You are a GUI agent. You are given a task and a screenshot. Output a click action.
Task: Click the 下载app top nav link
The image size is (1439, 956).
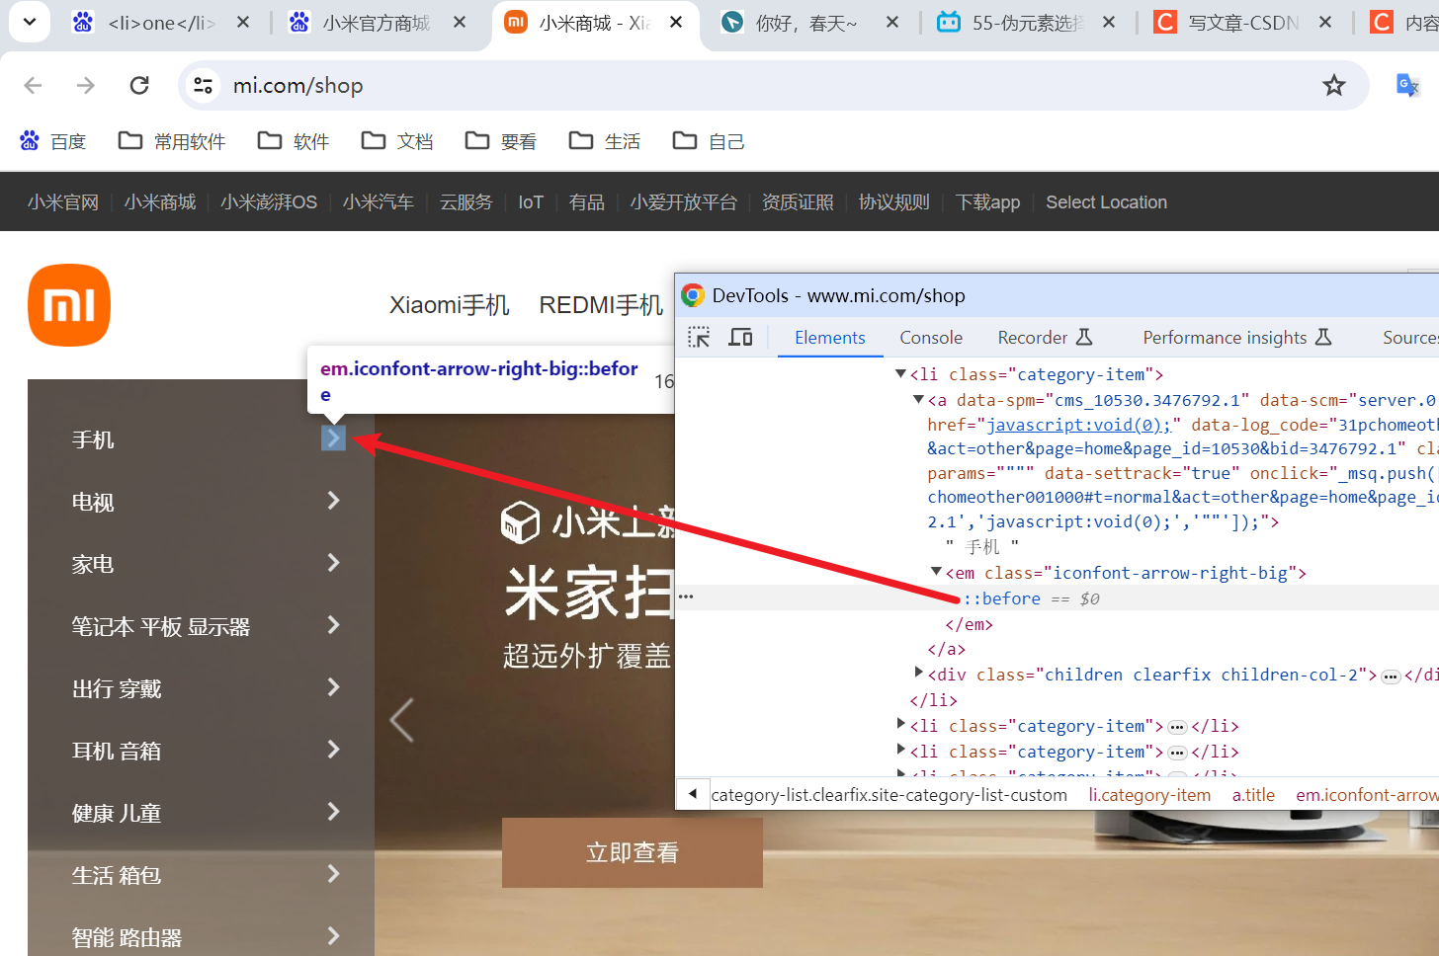(x=987, y=202)
